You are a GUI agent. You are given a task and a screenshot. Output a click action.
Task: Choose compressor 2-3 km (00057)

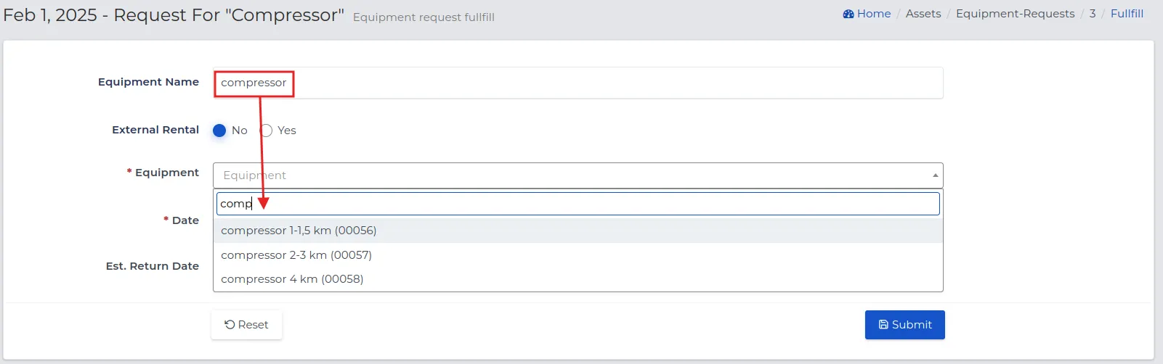[578, 255]
